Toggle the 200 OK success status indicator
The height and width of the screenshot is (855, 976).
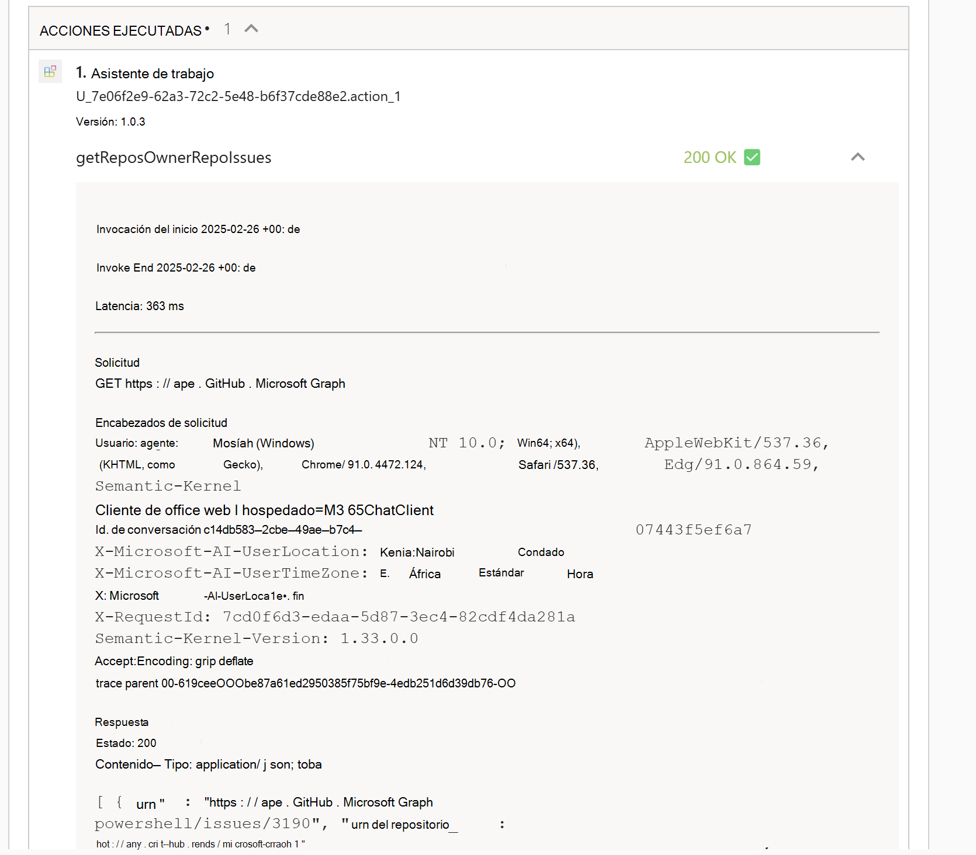pos(709,157)
